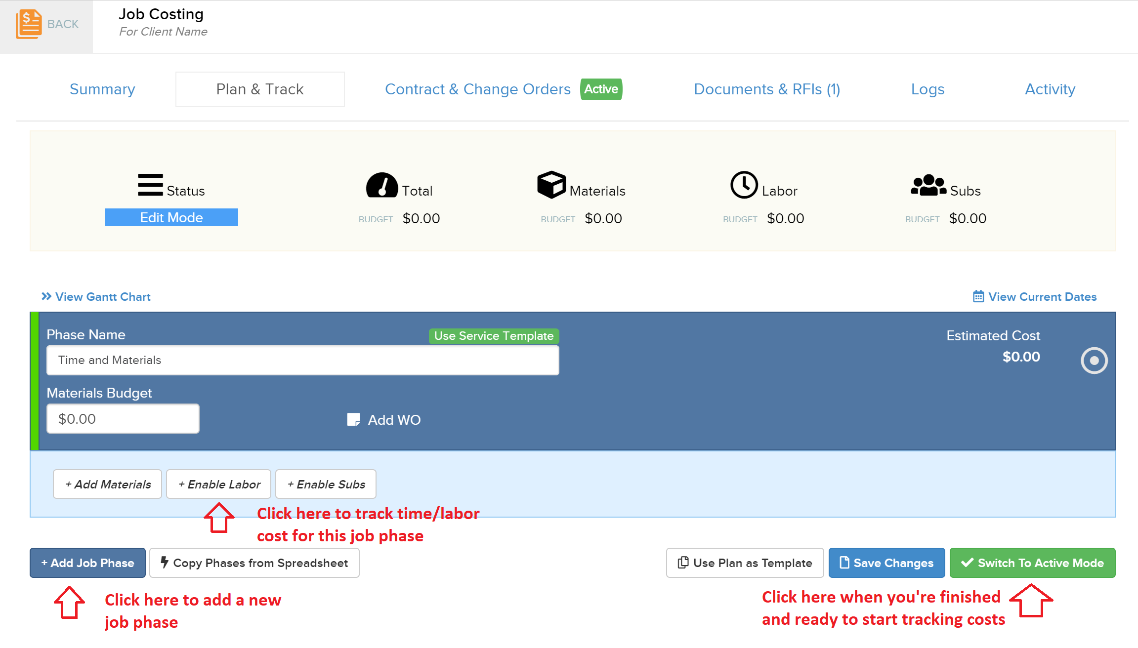
Task: Click the Phase Name input field
Action: pos(303,360)
